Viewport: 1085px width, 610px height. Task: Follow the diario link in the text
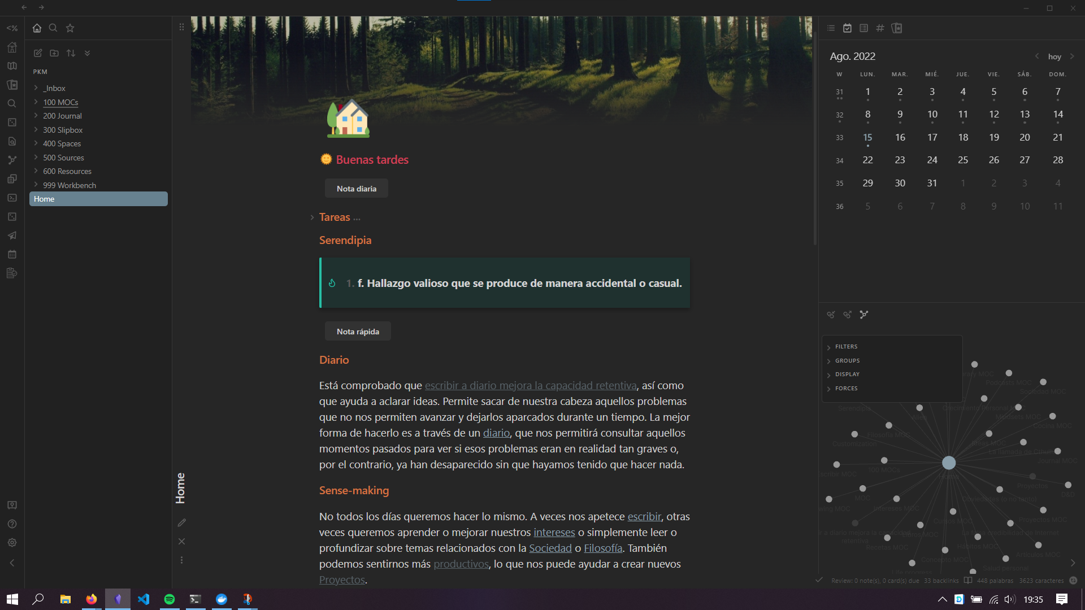click(496, 433)
